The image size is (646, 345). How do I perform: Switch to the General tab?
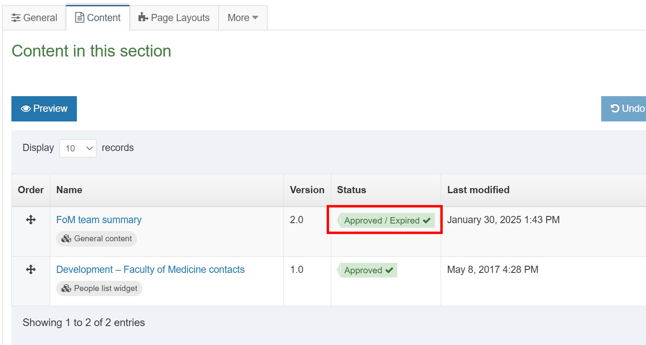(x=34, y=18)
